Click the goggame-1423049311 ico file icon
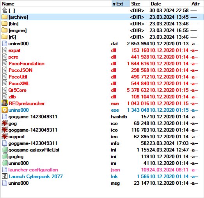This screenshot has height=198, width=204. (x=5, y=130)
